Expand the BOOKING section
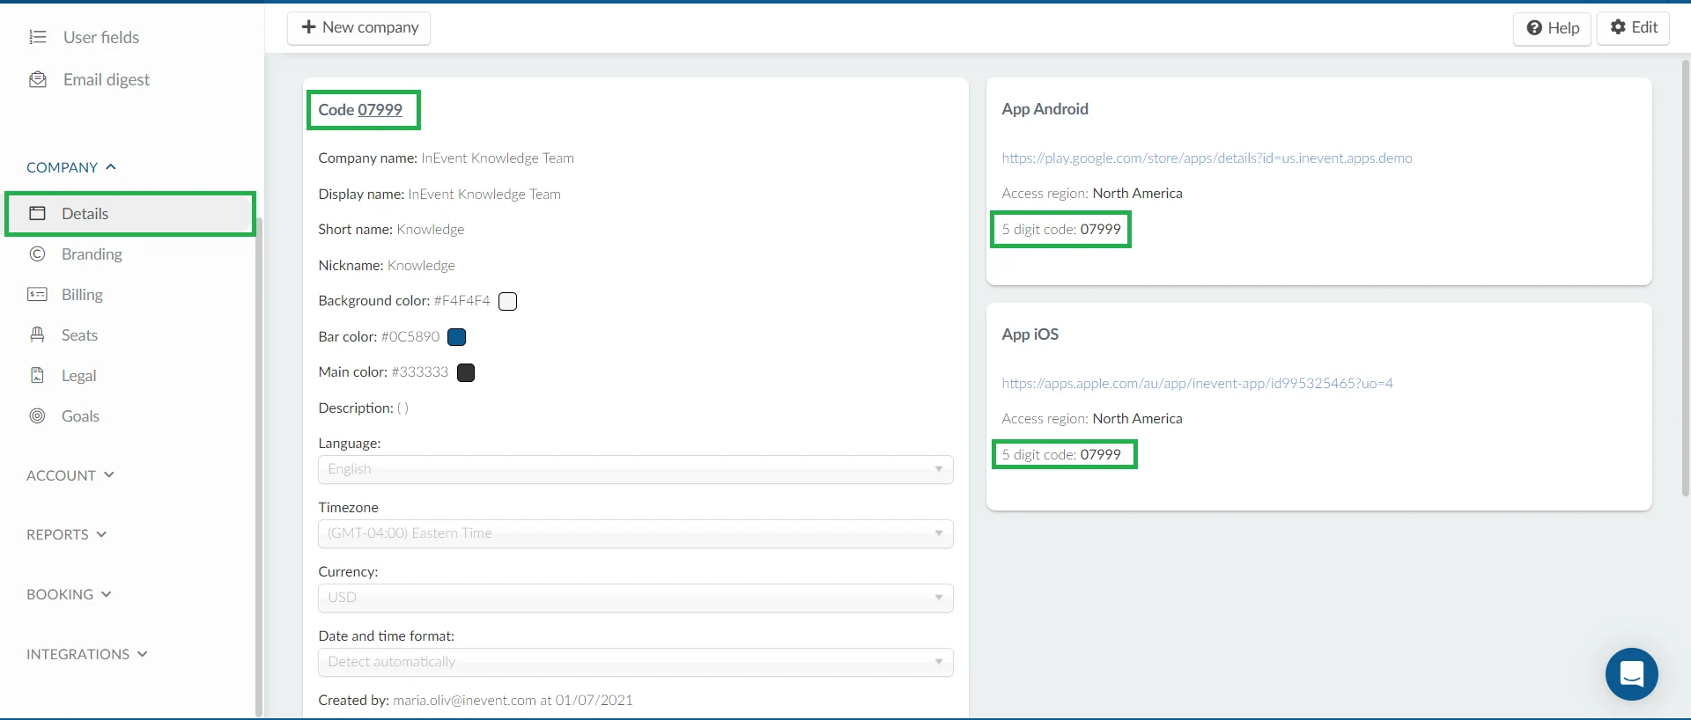This screenshot has width=1691, height=720. tap(69, 594)
